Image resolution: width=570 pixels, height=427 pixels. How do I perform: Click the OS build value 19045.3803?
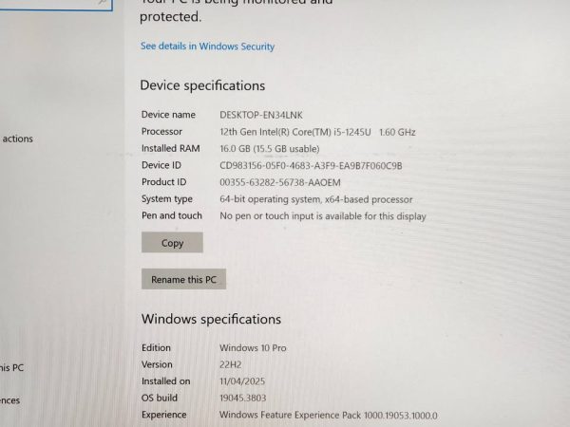(x=243, y=398)
